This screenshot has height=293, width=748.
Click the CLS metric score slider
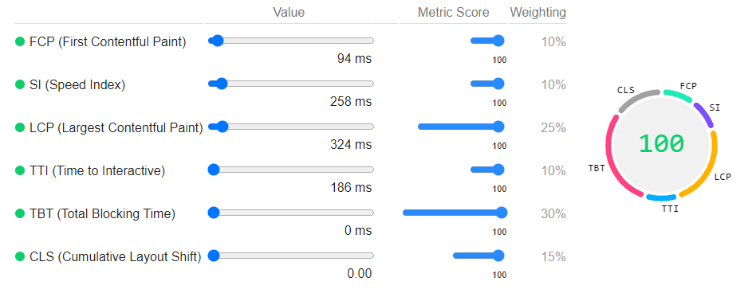(x=478, y=256)
